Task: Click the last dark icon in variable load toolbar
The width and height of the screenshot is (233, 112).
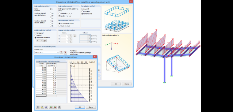Action: point(59,107)
